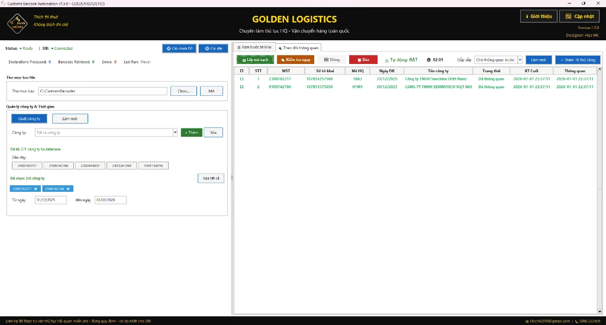Viewport: 606px width, 325px height.
Task: Click the green 'Lấy mã vạch' barcode button
Action: click(x=254, y=60)
